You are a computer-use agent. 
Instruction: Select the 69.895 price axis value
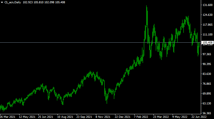tap(207, 94)
